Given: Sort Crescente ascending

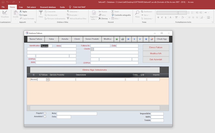Looking at the screenshot, I should pos(50,12).
